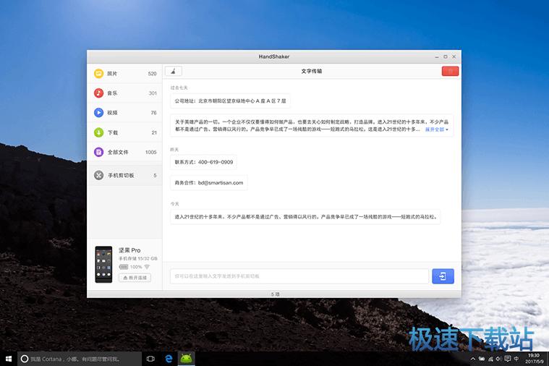Viewport: 549px width, 366px height.
Task: Open 全部文件 (All Files) list
Action: tap(124, 152)
